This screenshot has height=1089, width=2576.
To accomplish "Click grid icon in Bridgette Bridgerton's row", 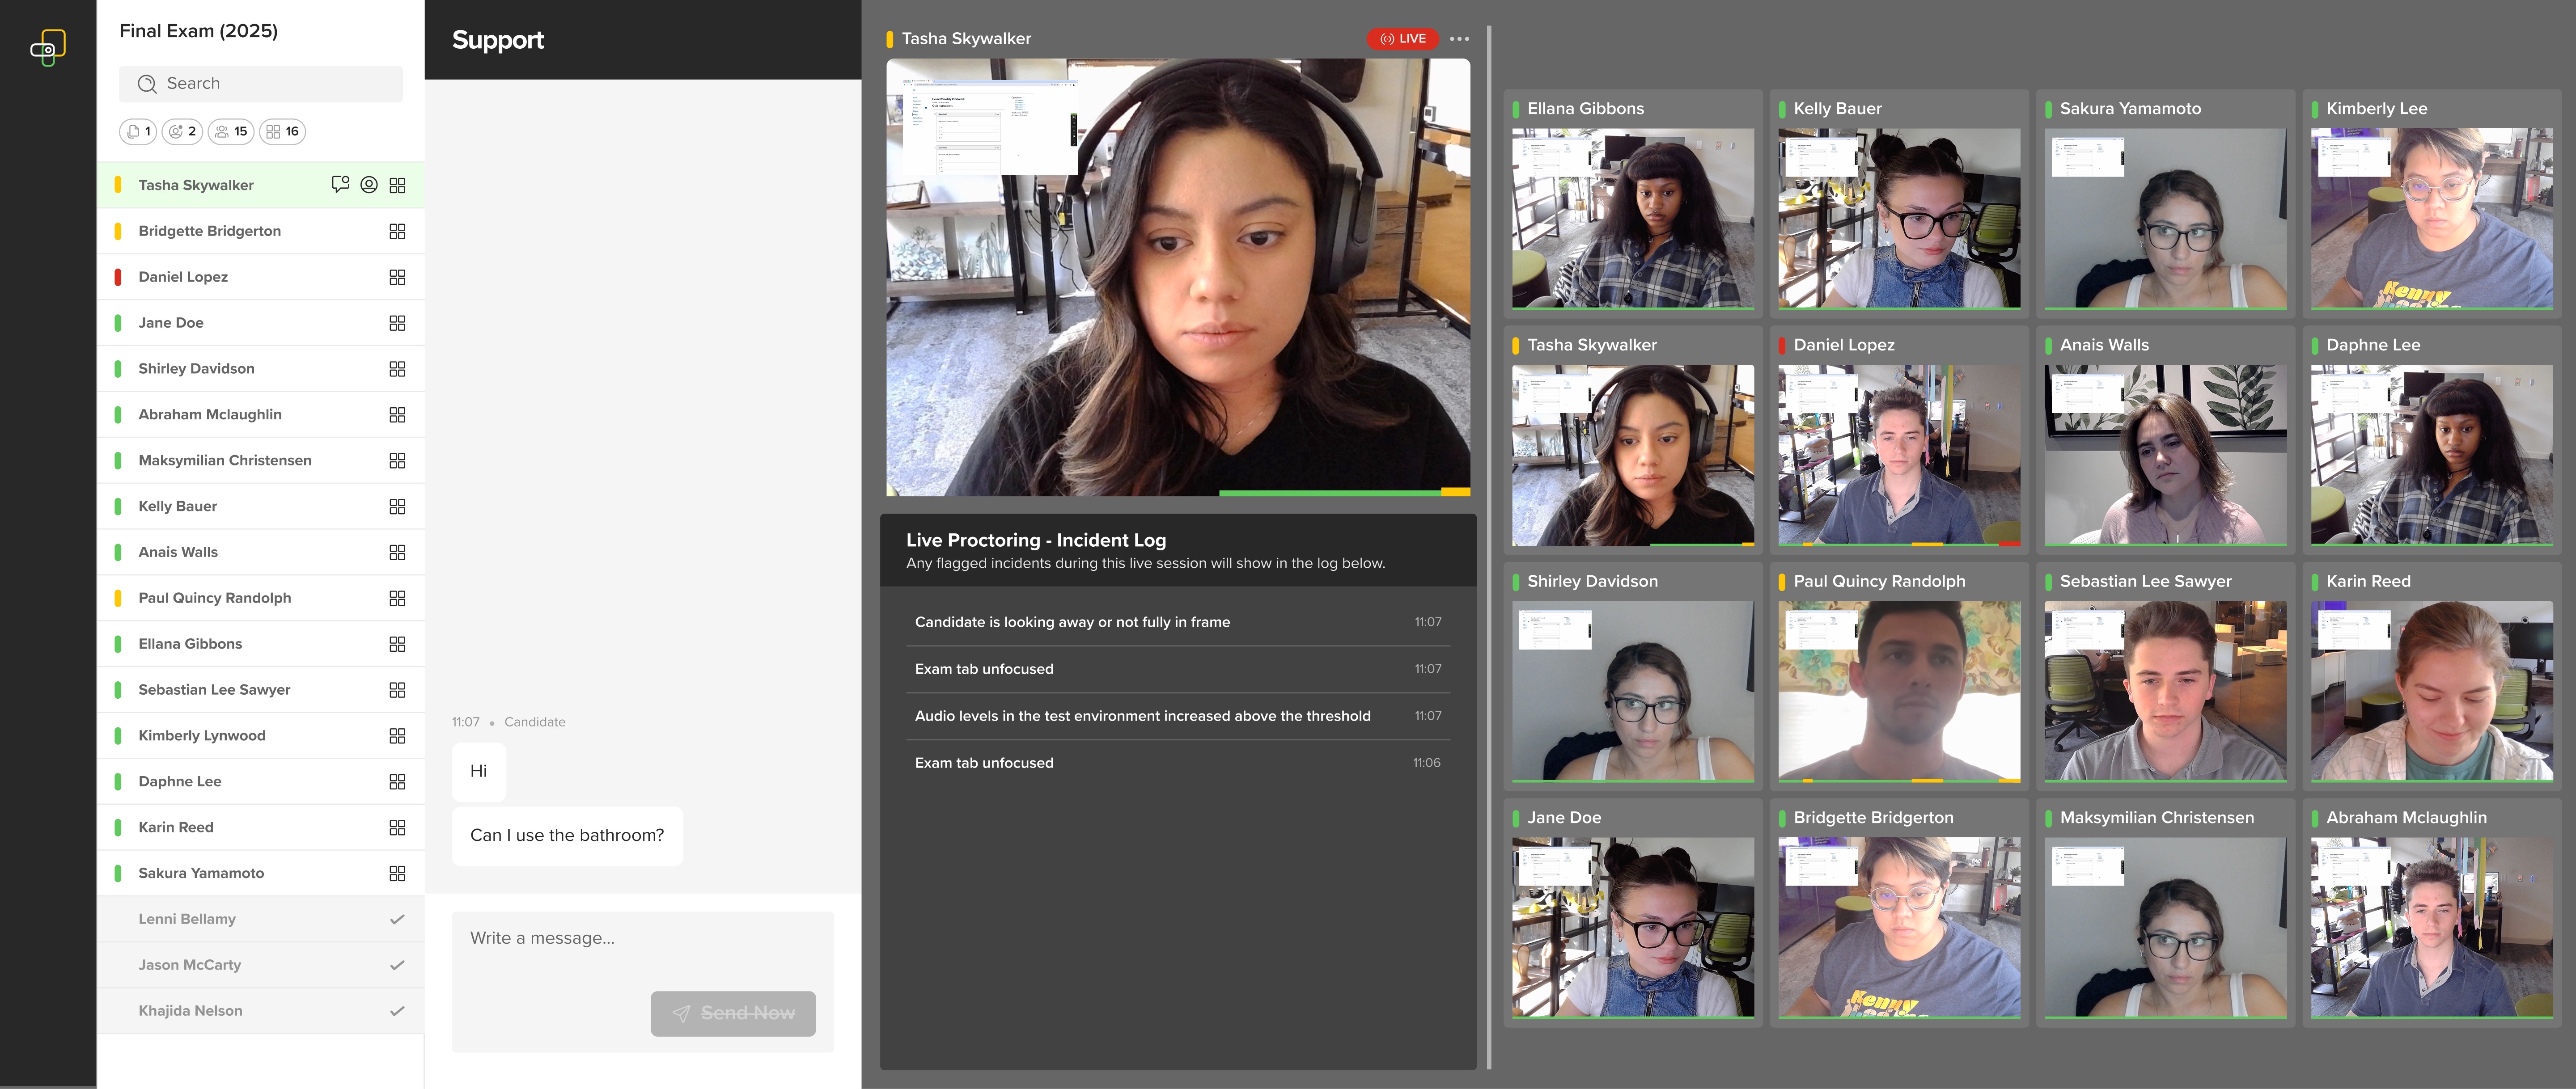I will click(x=397, y=231).
